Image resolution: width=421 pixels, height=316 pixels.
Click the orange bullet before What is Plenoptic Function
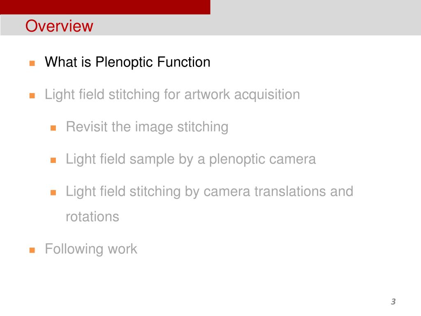tap(32, 63)
